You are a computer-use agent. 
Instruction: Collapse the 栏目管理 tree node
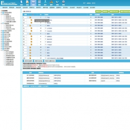[1, 14]
